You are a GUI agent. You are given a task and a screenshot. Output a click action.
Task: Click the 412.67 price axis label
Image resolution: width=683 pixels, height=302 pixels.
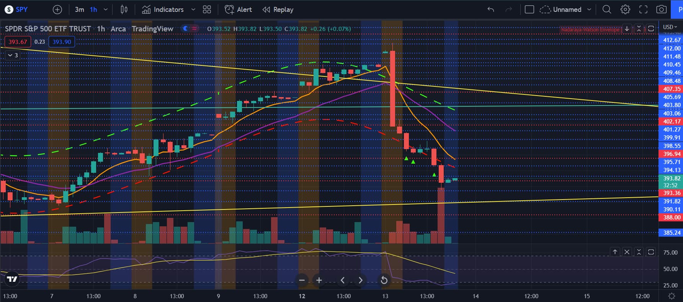[x=671, y=40]
